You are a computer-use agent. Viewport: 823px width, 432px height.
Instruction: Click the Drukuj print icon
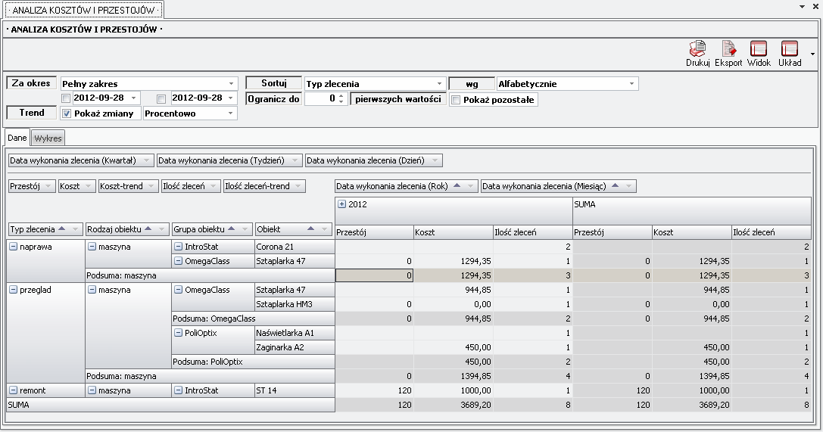pyautogui.click(x=697, y=49)
